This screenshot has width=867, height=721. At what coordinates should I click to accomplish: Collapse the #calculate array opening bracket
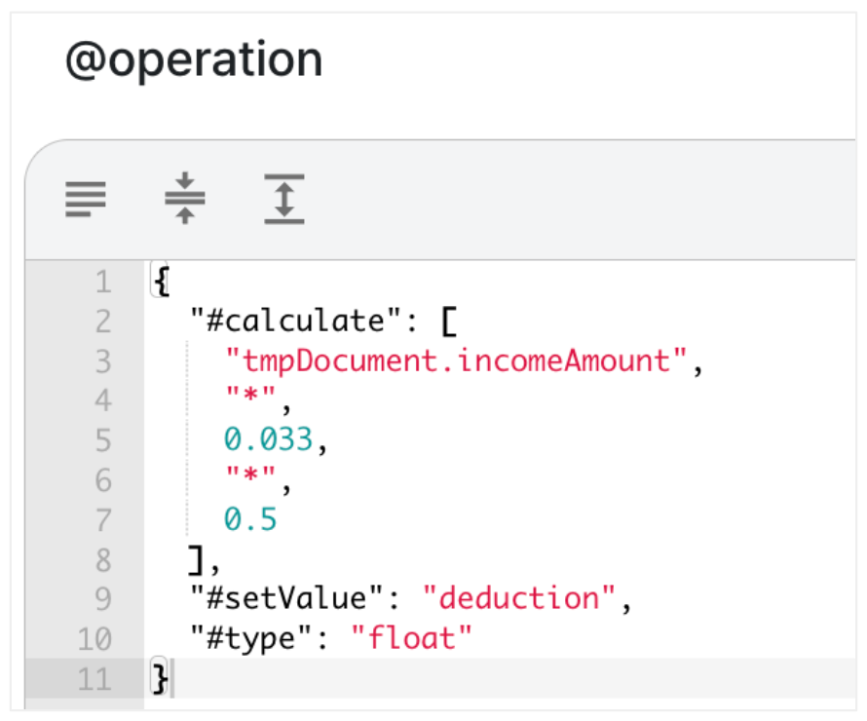(449, 322)
